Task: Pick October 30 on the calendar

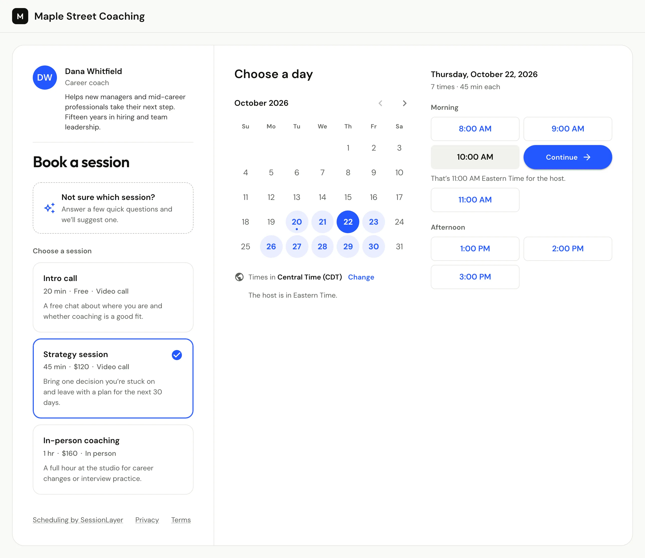Action: (x=374, y=247)
